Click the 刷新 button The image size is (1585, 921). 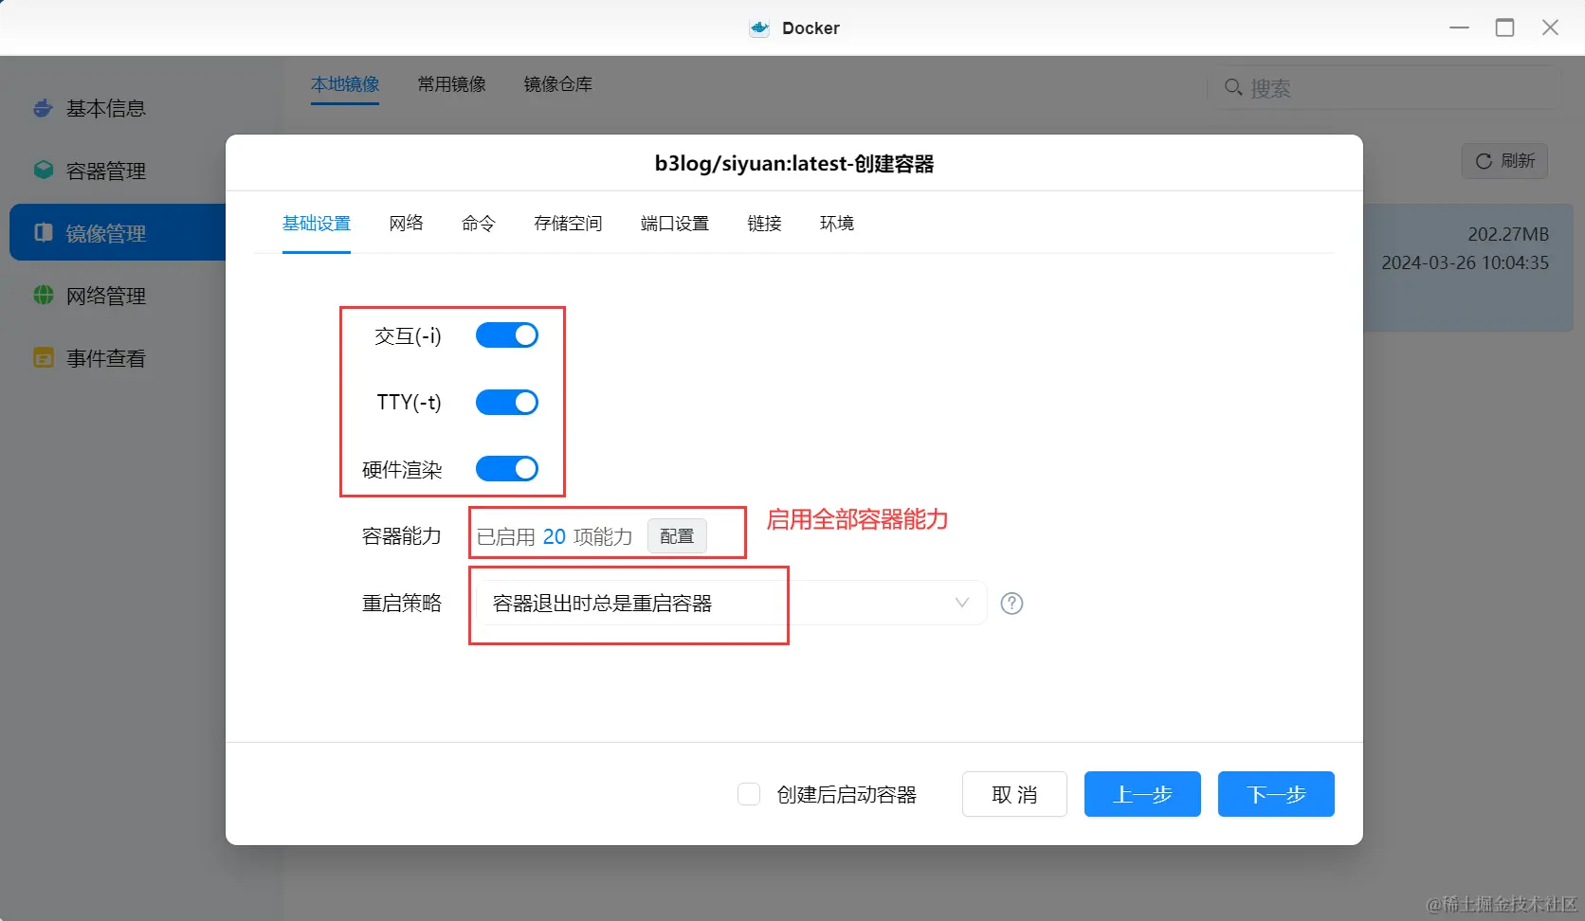pyautogui.click(x=1504, y=161)
